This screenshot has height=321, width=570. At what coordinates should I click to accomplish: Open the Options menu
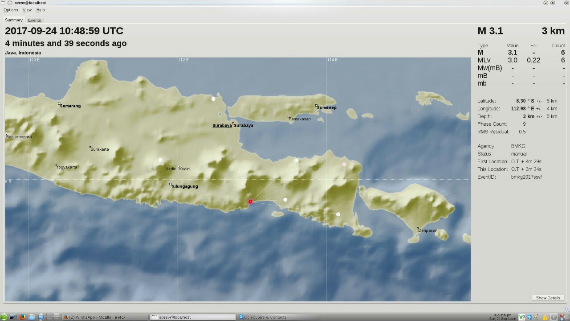coord(11,10)
